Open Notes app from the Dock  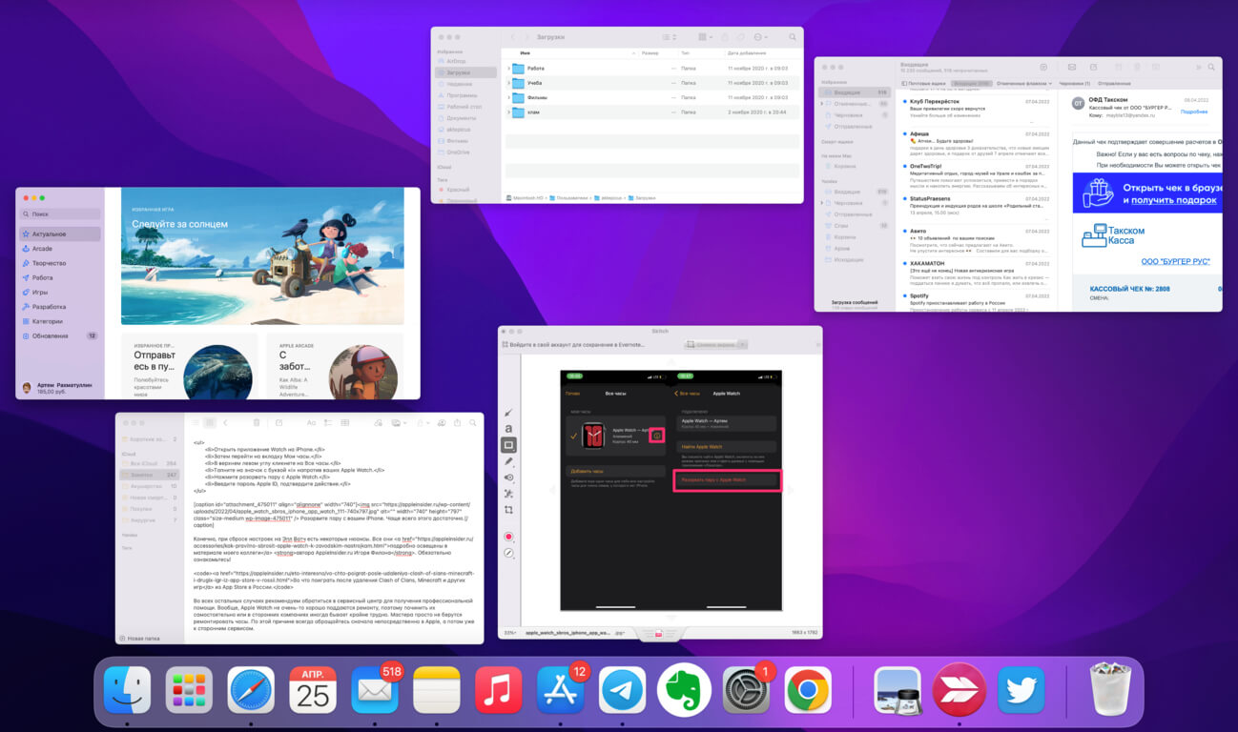437,690
